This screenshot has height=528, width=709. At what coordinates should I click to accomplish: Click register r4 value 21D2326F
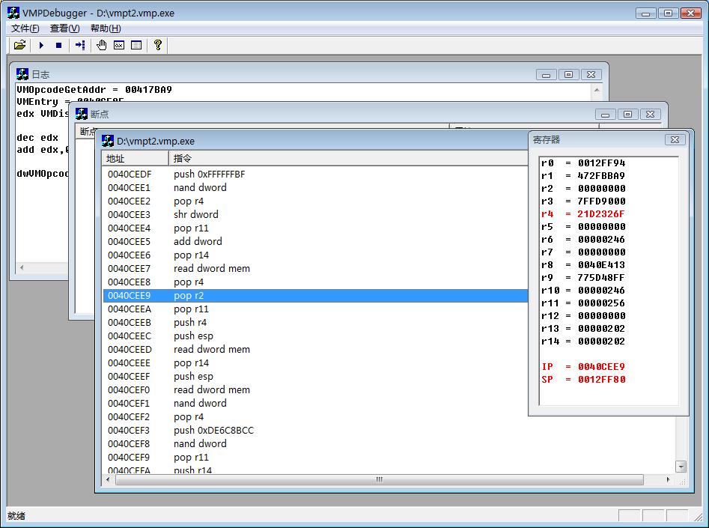click(x=601, y=214)
